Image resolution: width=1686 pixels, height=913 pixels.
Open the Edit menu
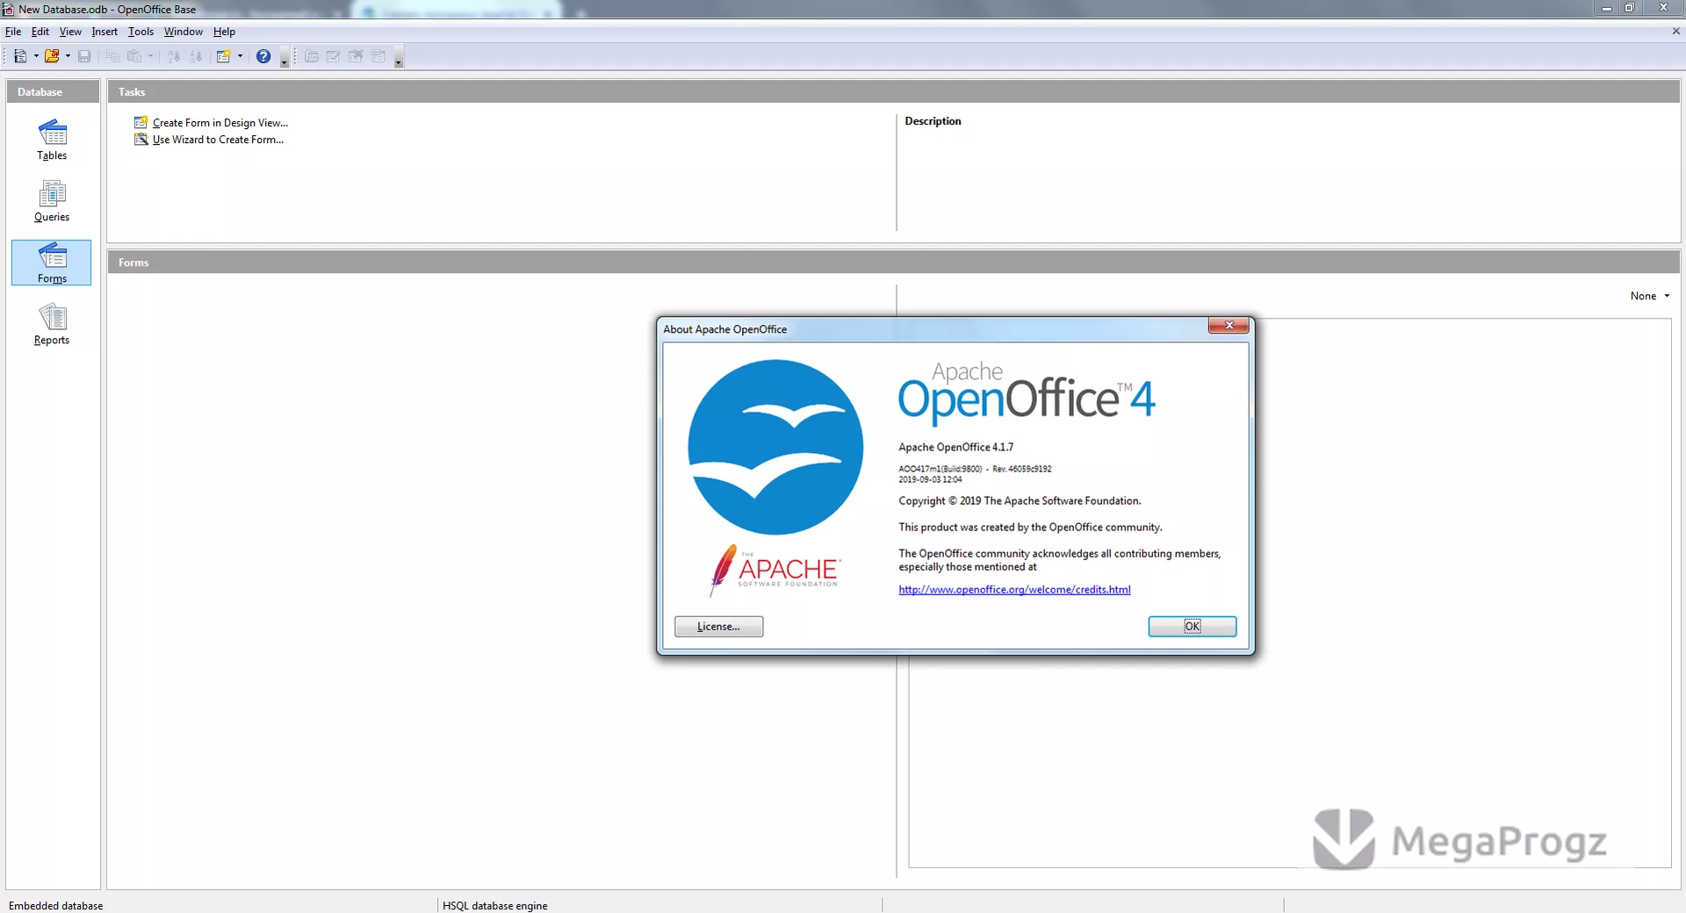[40, 32]
